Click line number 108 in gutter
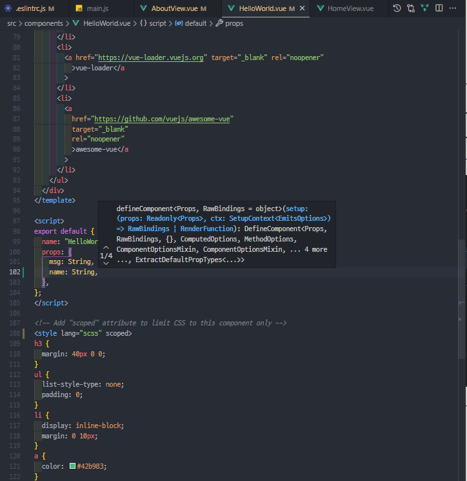Screen dimensions: 467x481 tap(15, 333)
